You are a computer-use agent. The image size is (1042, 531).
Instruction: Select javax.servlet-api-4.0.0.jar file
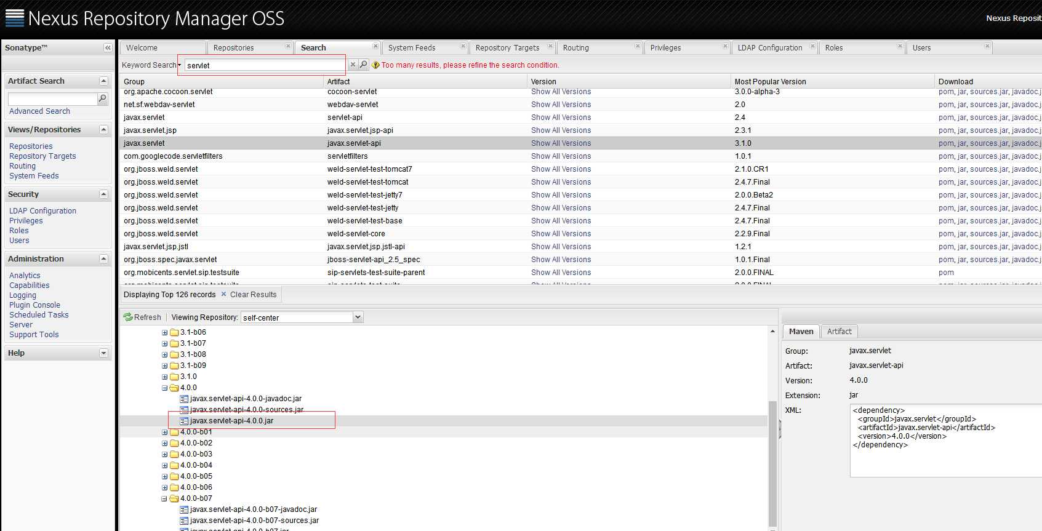[231, 421]
